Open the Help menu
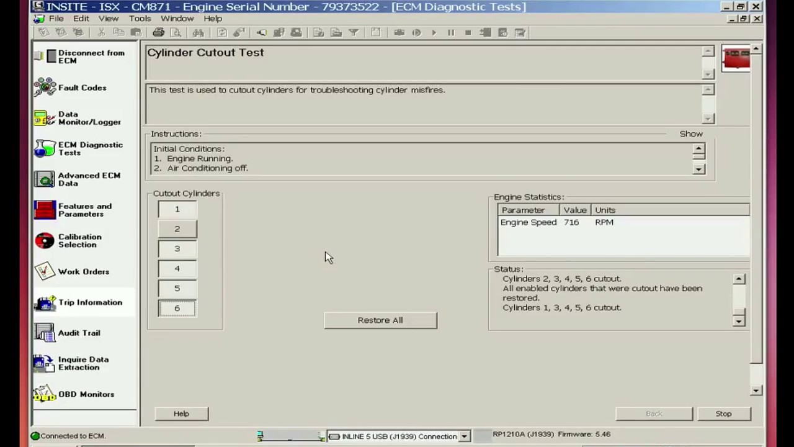794x447 pixels. pyautogui.click(x=213, y=19)
